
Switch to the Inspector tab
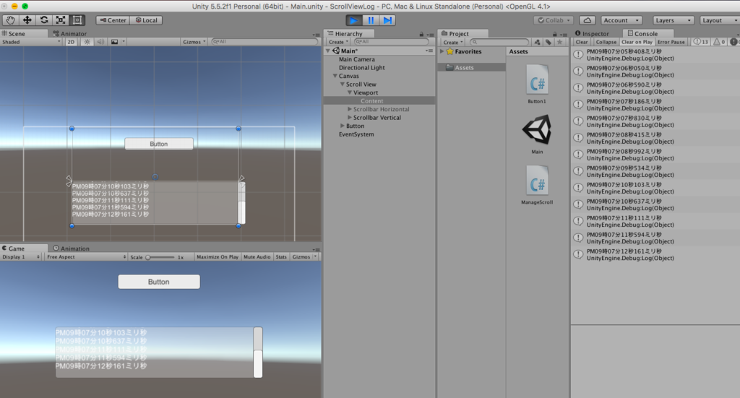pyautogui.click(x=593, y=33)
